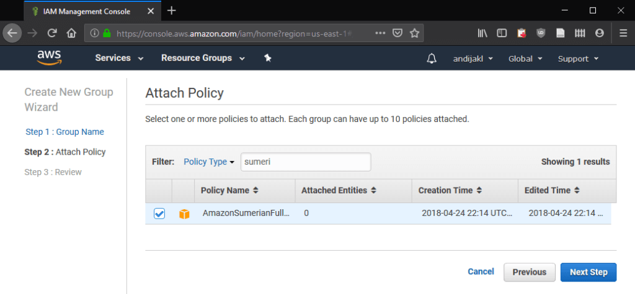Image resolution: width=635 pixels, height=294 pixels.
Task: Sort by Attached Entities column
Action: click(339, 190)
